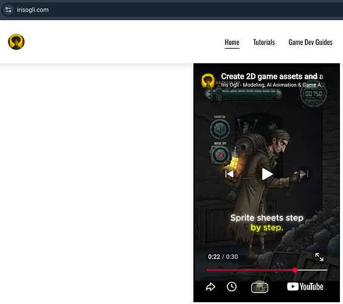
Task: Enter fullscreen mode on the video
Action: click(x=319, y=257)
